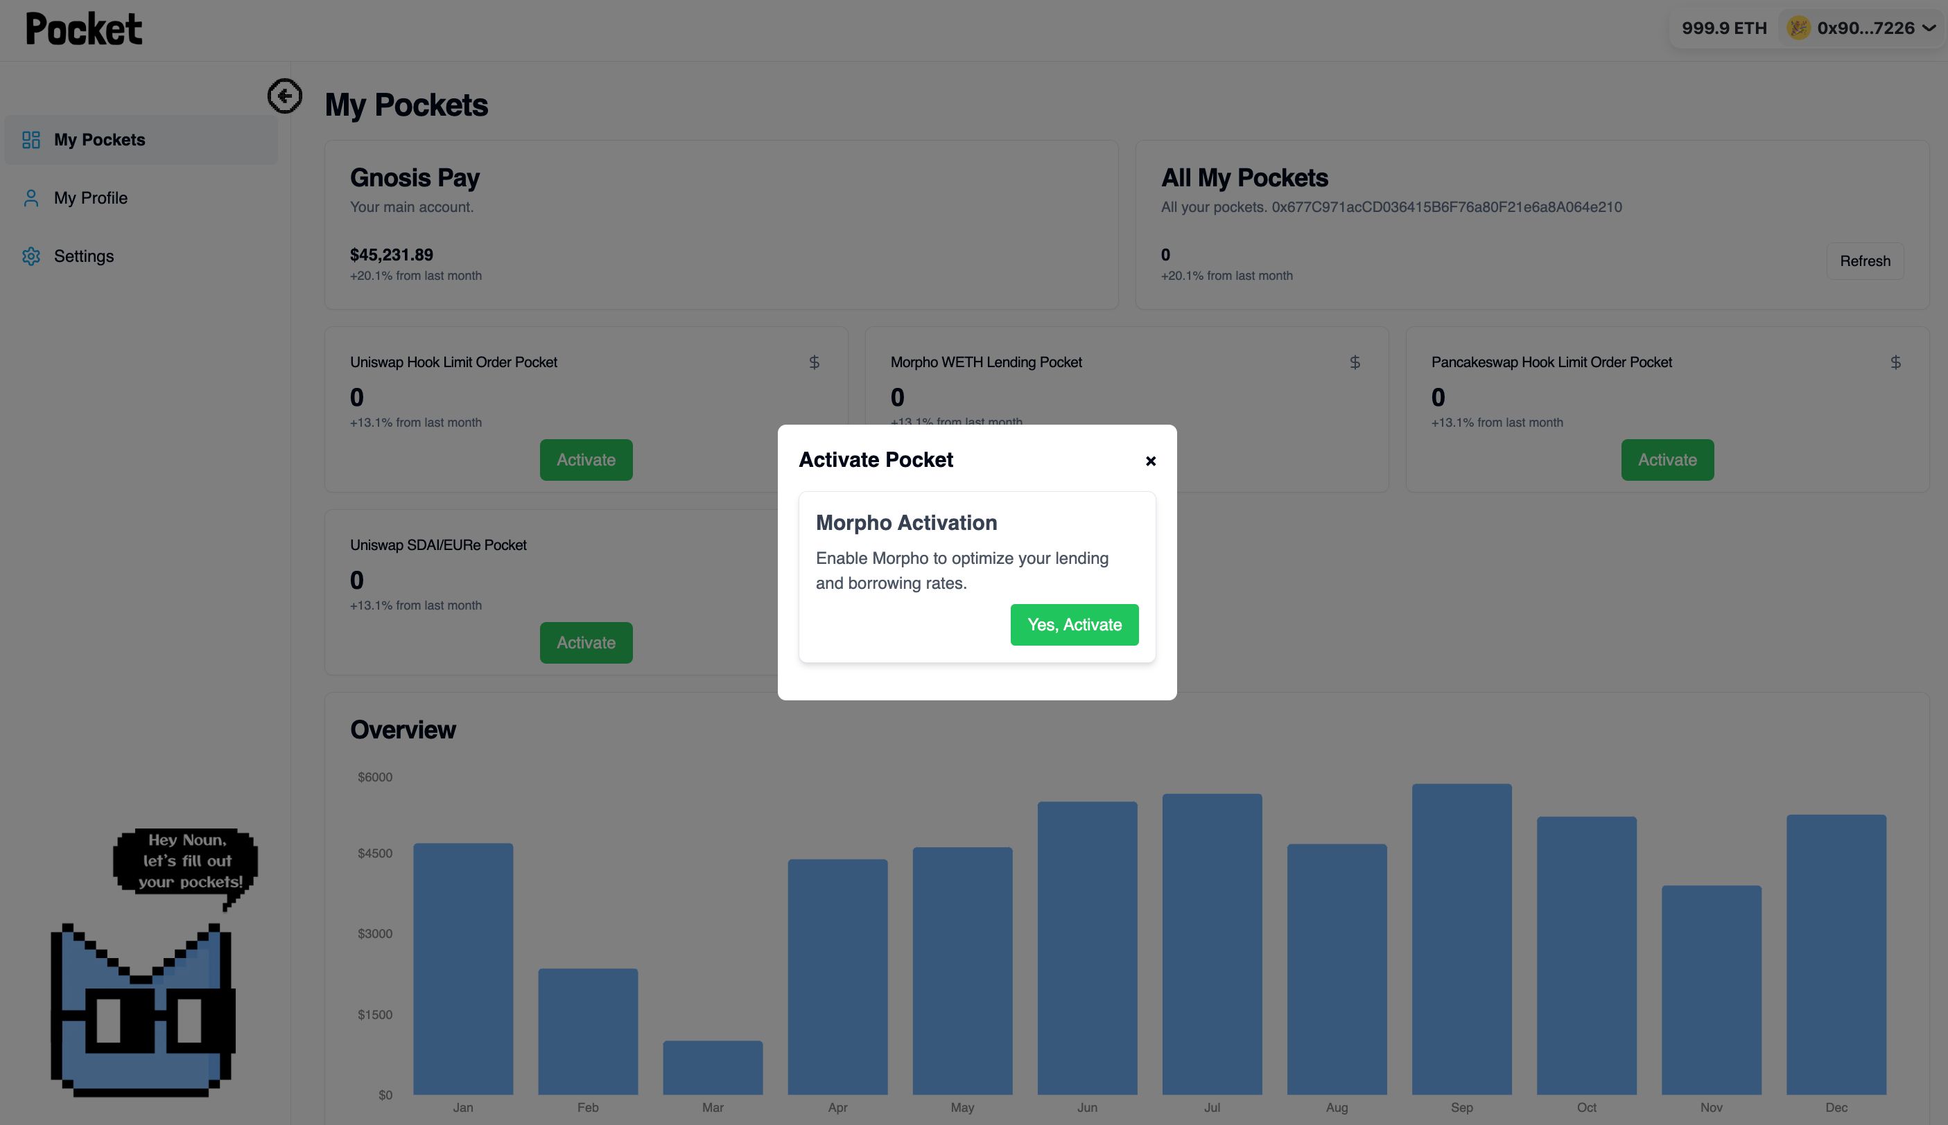Click the Gnosis Pay card title
Screen dimensions: 1948x1125
coord(415,178)
